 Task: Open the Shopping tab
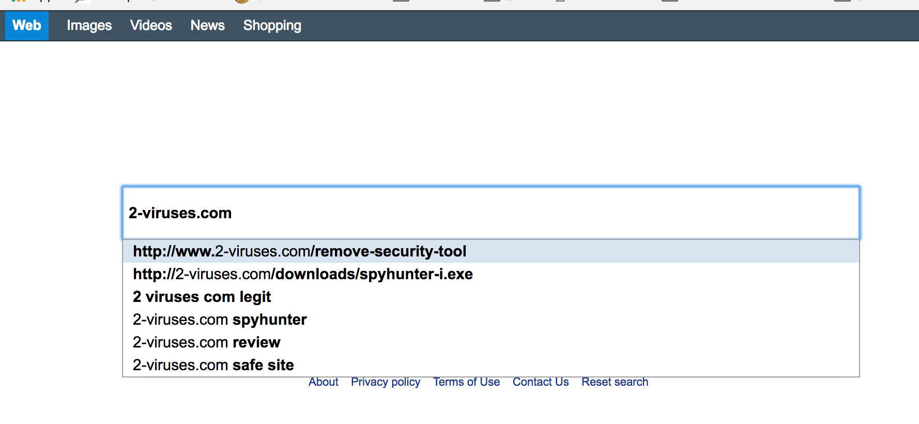point(272,25)
